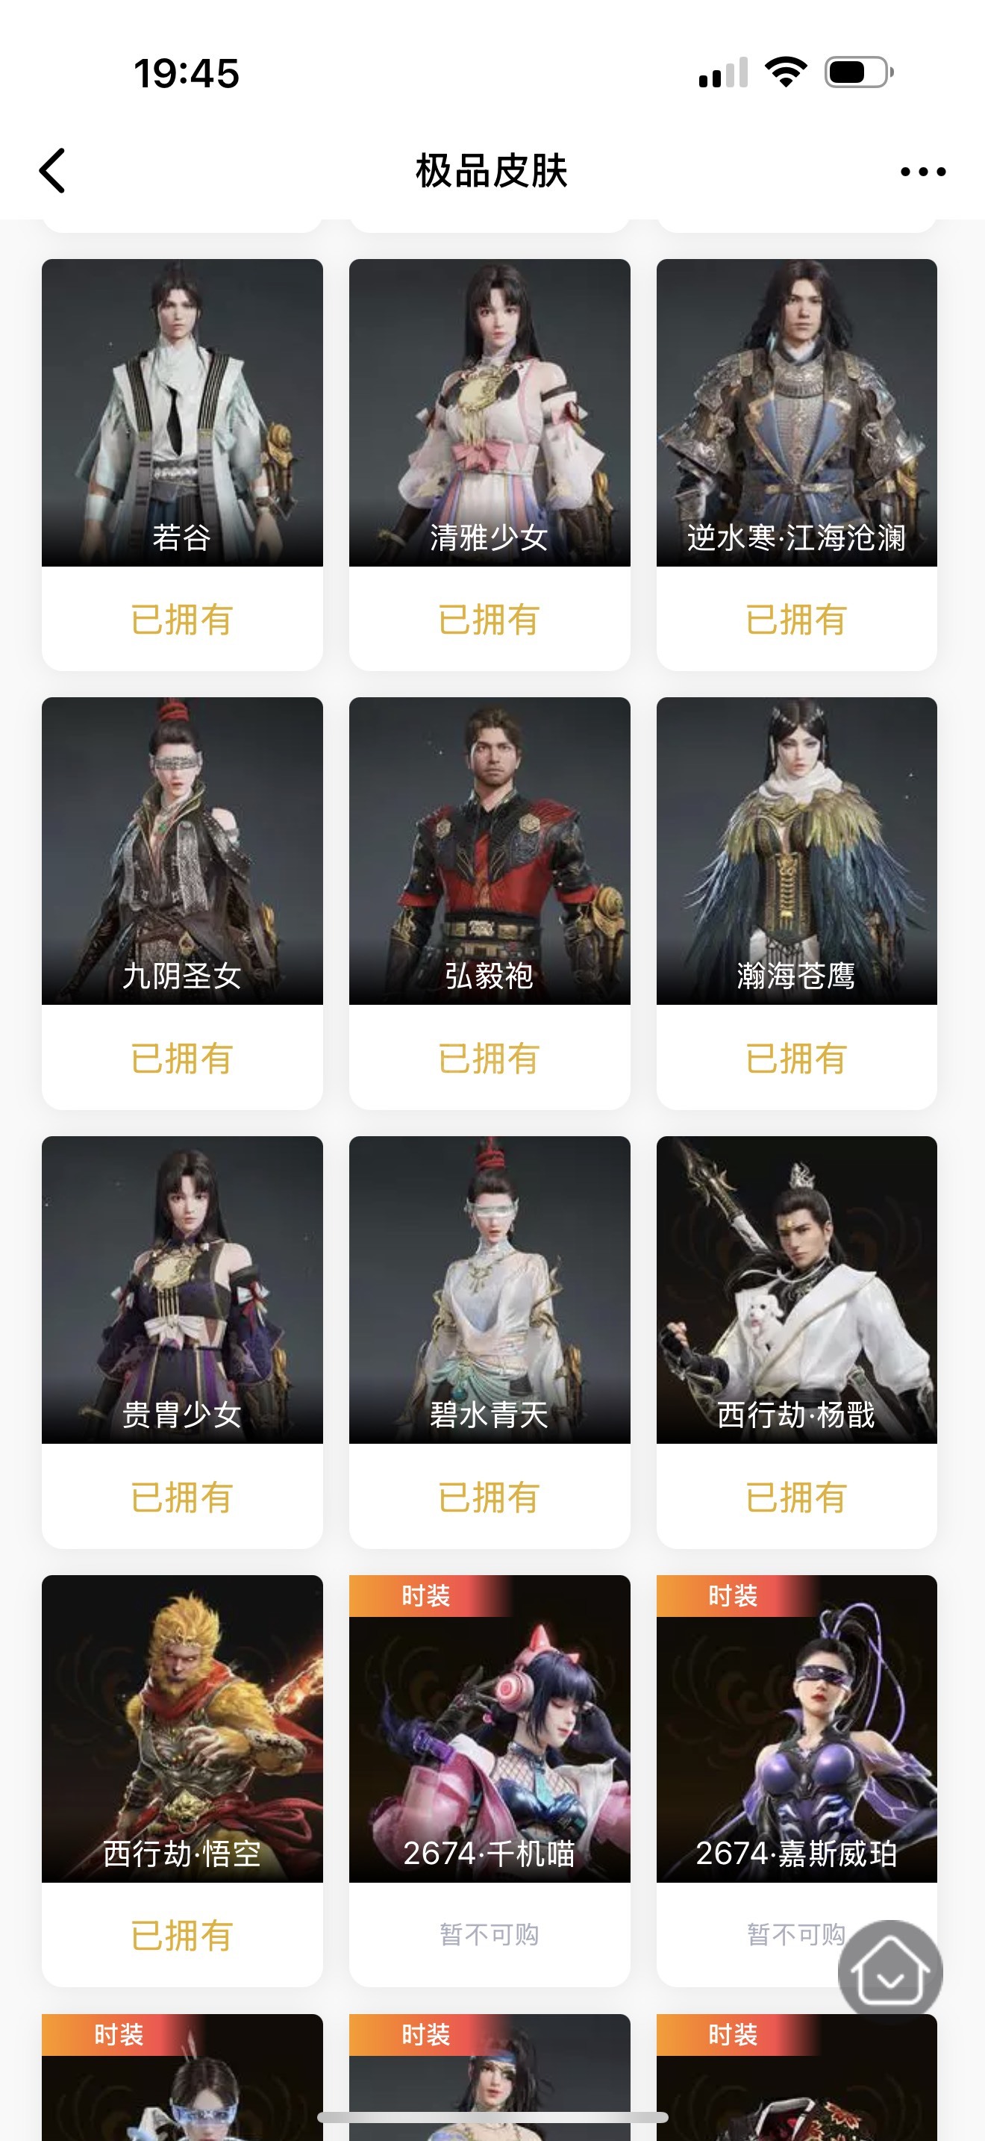Image resolution: width=985 pixels, height=2141 pixels.
Task: Open the 碧水青天 skin thumbnail
Action: pos(490,1290)
